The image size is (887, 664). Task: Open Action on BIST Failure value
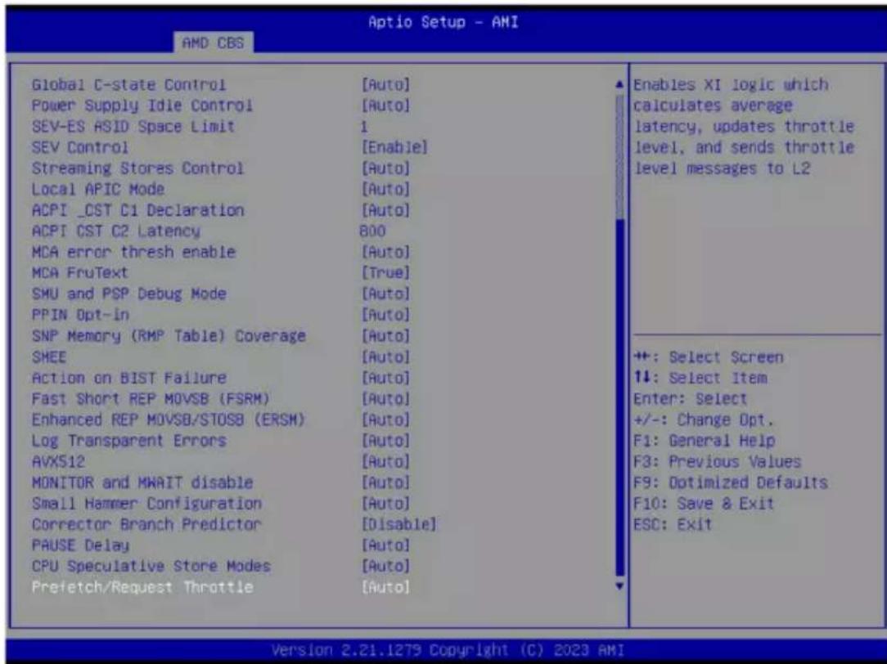tap(385, 378)
